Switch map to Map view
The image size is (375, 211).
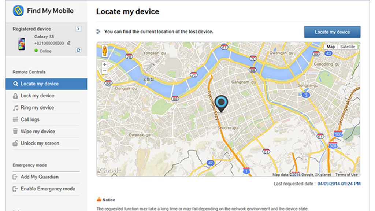pos(330,47)
